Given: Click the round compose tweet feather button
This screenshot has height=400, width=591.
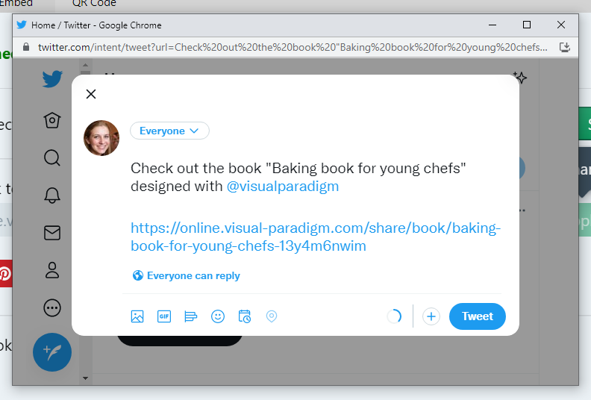Looking at the screenshot, I should pos(52,352).
